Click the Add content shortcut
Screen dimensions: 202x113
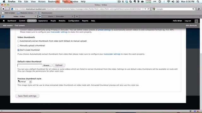(8, 25)
